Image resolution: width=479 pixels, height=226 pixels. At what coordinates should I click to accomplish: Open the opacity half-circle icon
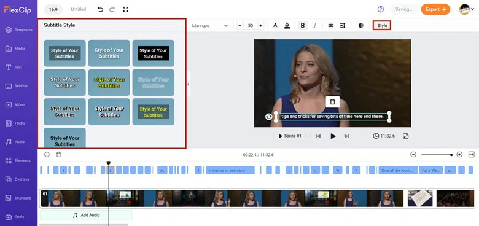coord(360,26)
